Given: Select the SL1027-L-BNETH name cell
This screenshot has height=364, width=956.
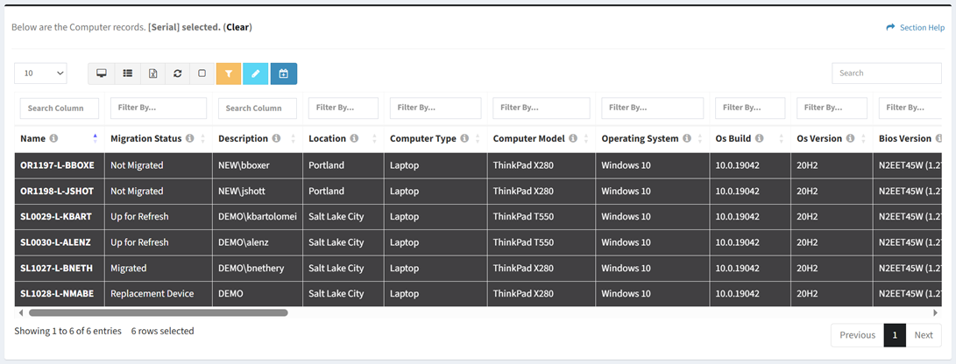Looking at the screenshot, I should (x=59, y=268).
